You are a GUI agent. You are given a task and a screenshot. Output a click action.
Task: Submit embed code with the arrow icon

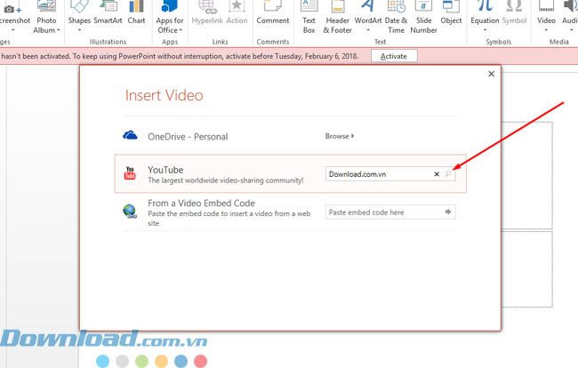[x=448, y=212]
